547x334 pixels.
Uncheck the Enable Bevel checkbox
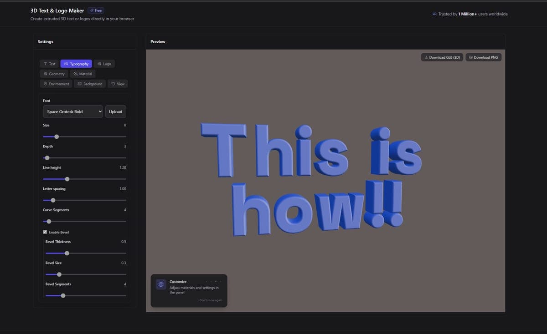pos(45,232)
